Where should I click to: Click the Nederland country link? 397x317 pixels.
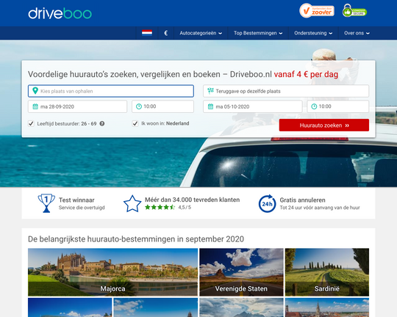(x=177, y=123)
